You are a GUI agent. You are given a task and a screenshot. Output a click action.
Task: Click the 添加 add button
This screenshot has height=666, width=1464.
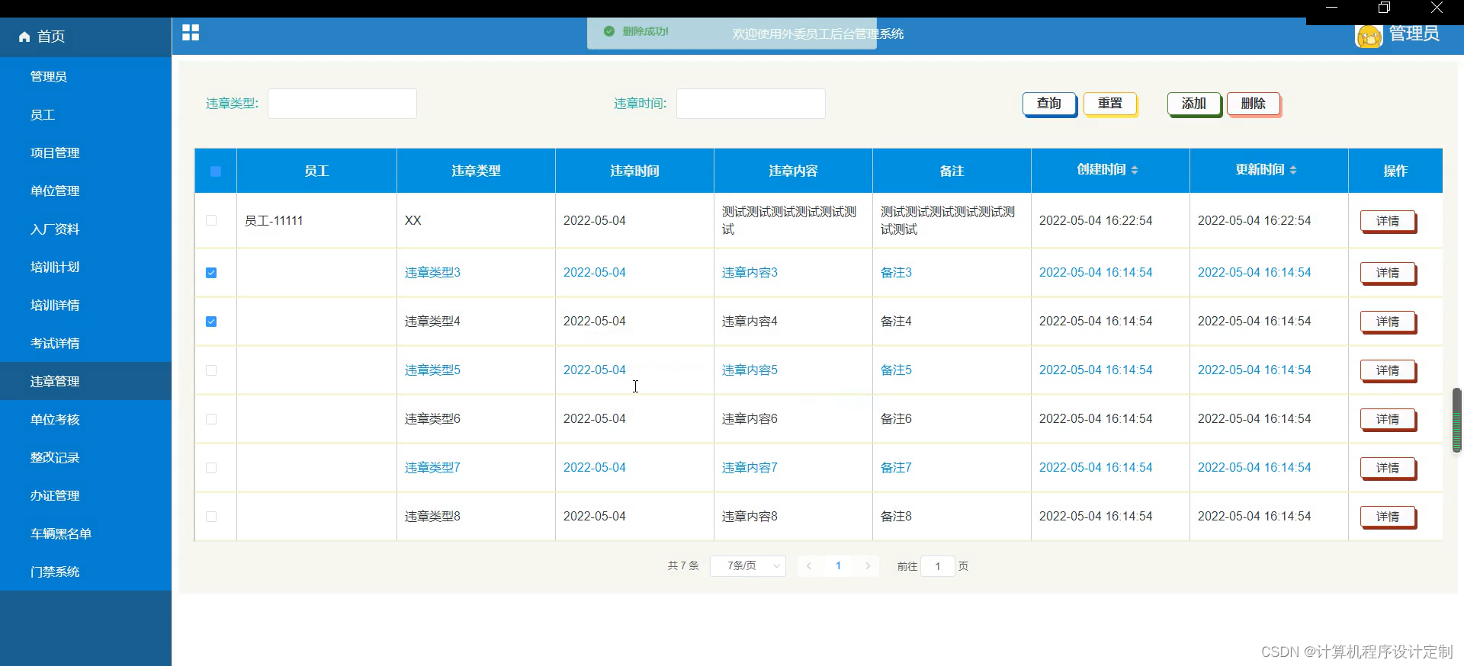click(1194, 104)
